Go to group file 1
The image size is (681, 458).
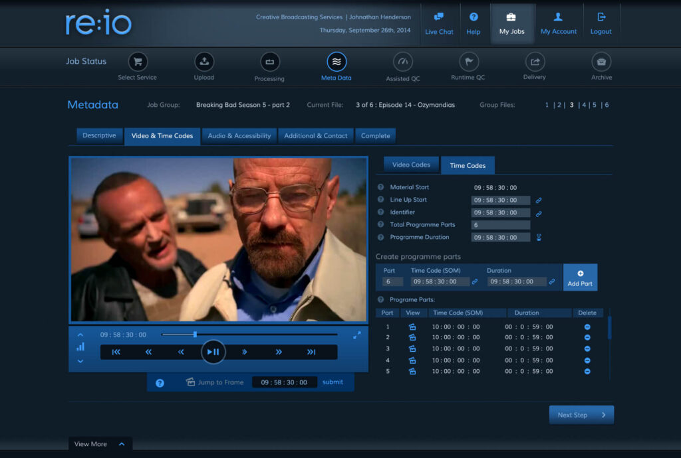coord(547,105)
